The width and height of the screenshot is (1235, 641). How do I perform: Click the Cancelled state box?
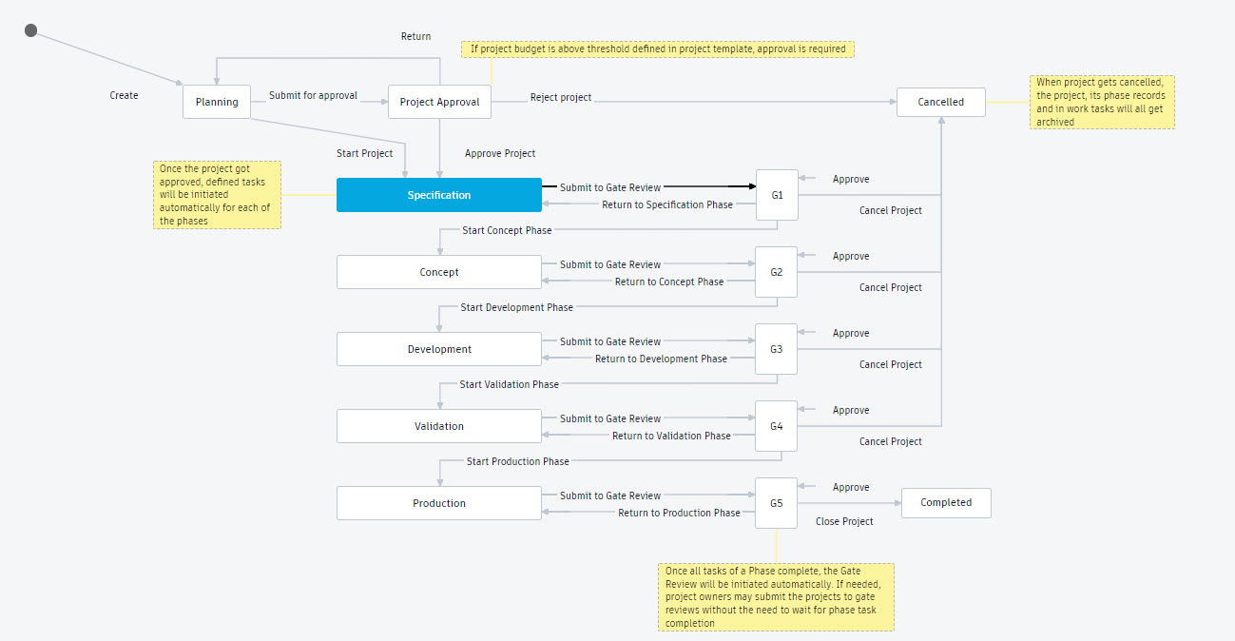click(940, 102)
